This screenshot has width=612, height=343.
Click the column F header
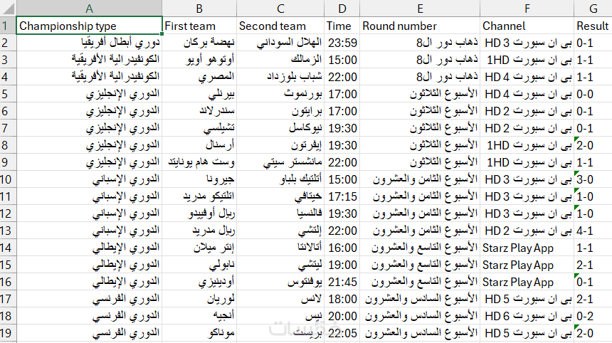(x=527, y=9)
